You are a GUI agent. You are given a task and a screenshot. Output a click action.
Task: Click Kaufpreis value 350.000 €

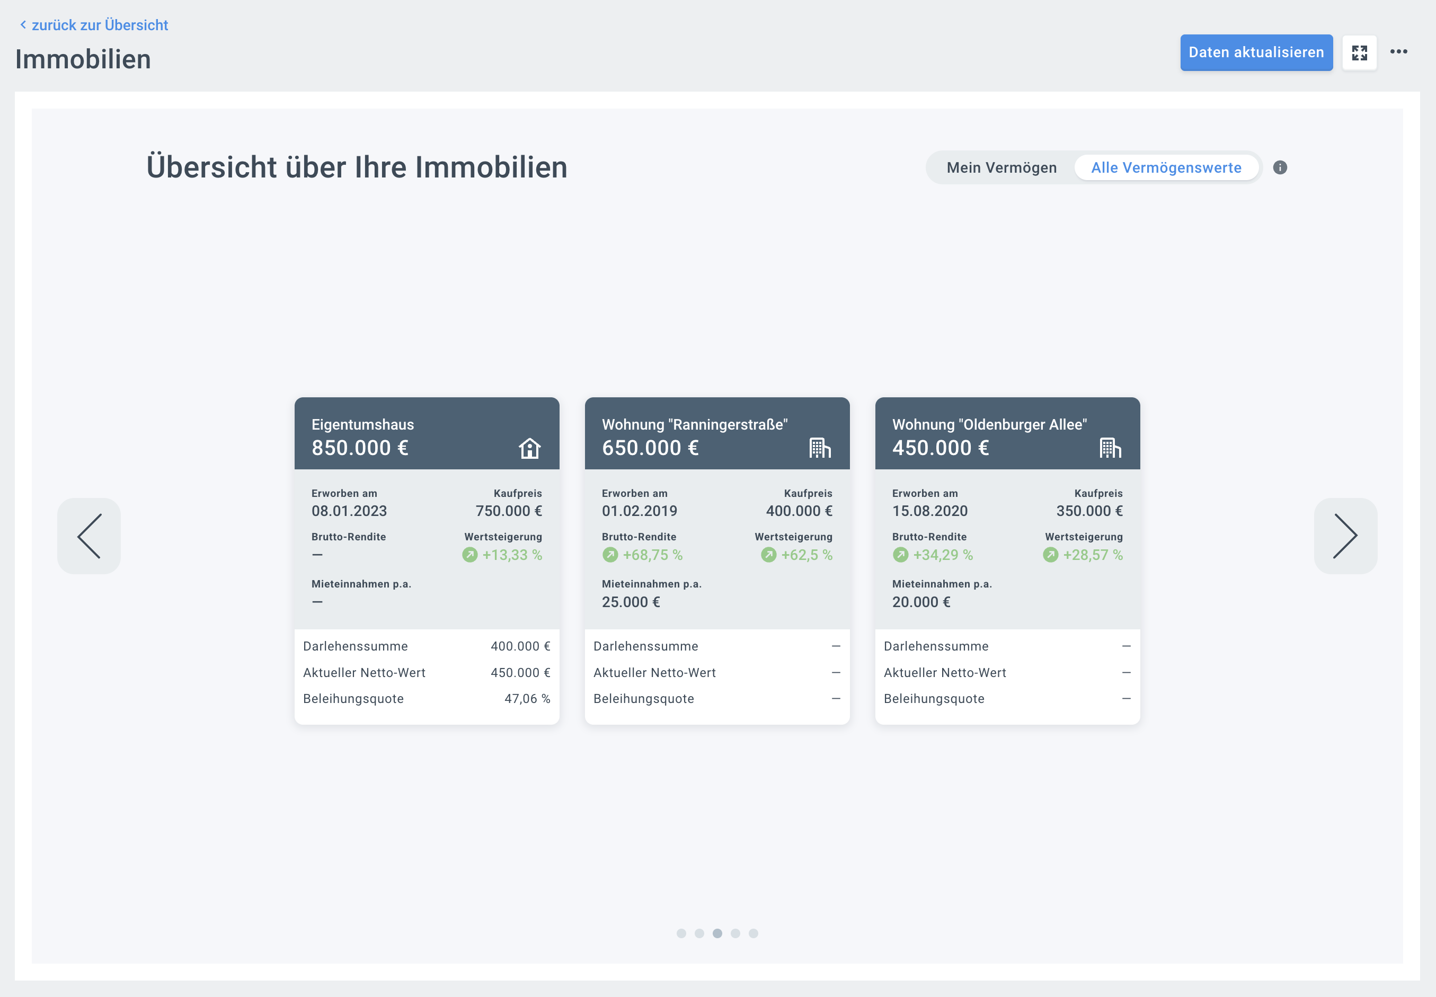(1089, 511)
